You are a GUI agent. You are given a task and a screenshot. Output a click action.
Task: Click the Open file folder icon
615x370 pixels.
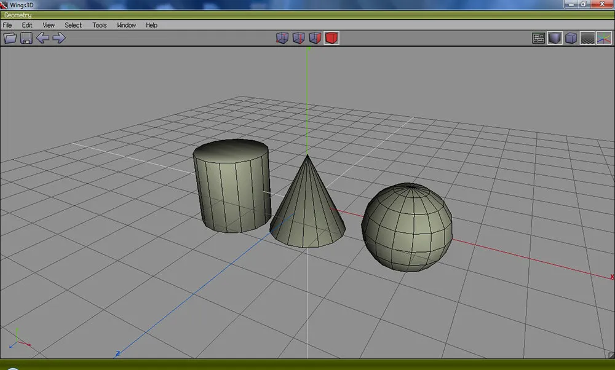tap(10, 38)
